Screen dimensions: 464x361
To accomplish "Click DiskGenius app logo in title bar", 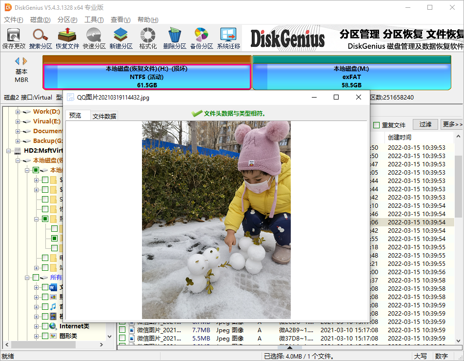I will click(x=8, y=7).
